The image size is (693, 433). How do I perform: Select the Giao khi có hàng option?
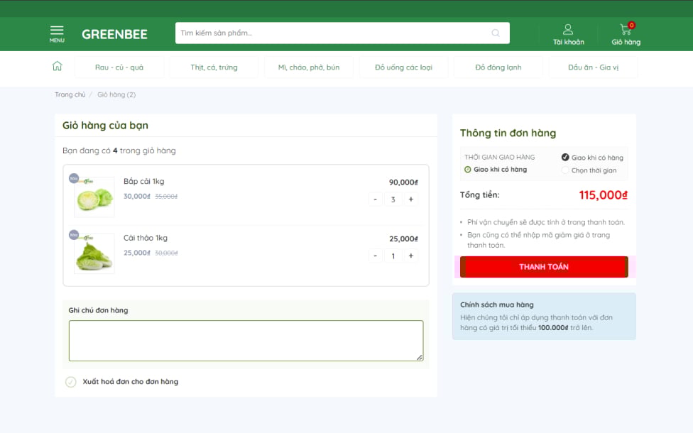click(x=566, y=158)
